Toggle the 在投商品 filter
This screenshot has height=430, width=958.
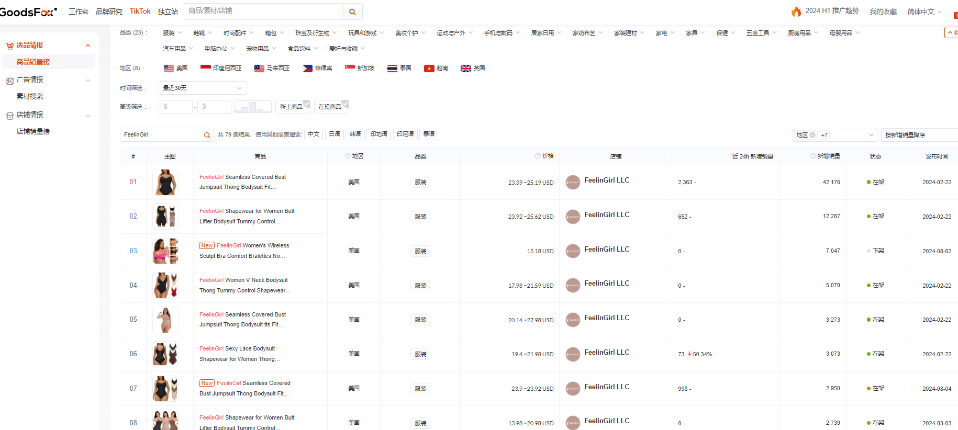331,107
